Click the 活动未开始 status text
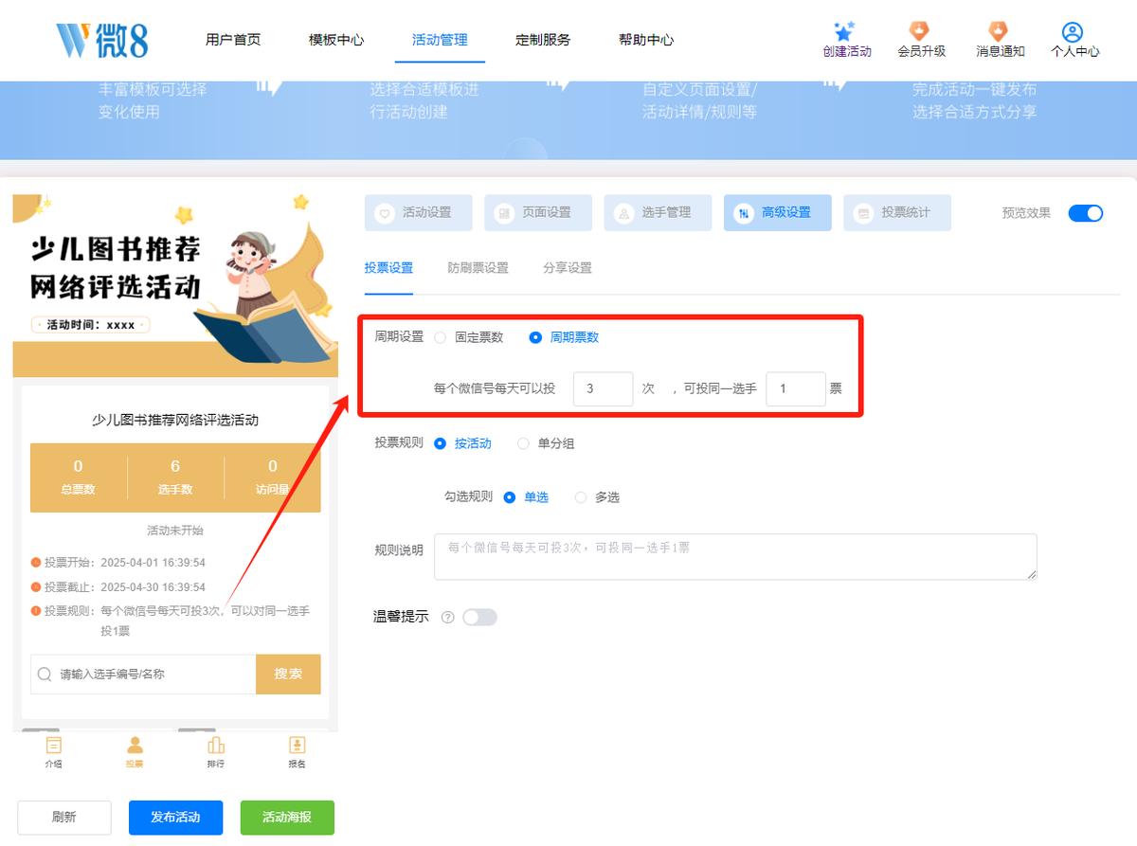The image size is (1137, 846). click(x=175, y=531)
